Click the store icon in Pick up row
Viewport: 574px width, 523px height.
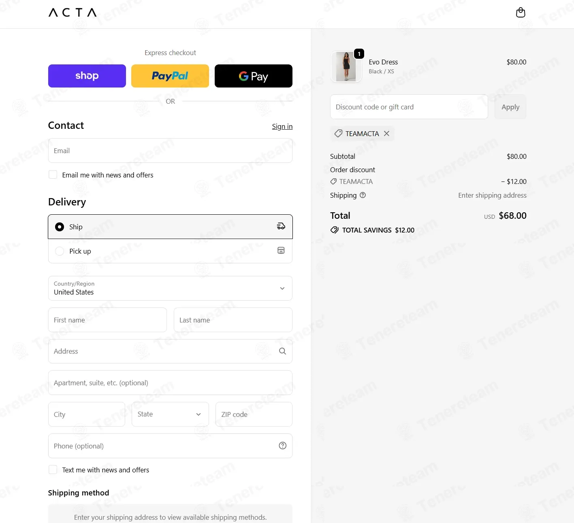281,250
